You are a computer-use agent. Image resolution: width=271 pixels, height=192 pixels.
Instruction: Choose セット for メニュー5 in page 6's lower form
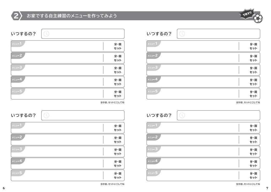coord(118,178)
